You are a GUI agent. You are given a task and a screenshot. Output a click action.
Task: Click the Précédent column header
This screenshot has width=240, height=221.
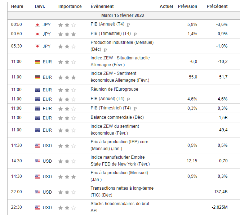point(217,6)
